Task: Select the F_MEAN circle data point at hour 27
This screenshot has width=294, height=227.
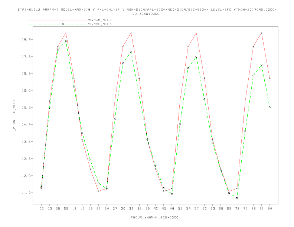Action: pos(115,119)
